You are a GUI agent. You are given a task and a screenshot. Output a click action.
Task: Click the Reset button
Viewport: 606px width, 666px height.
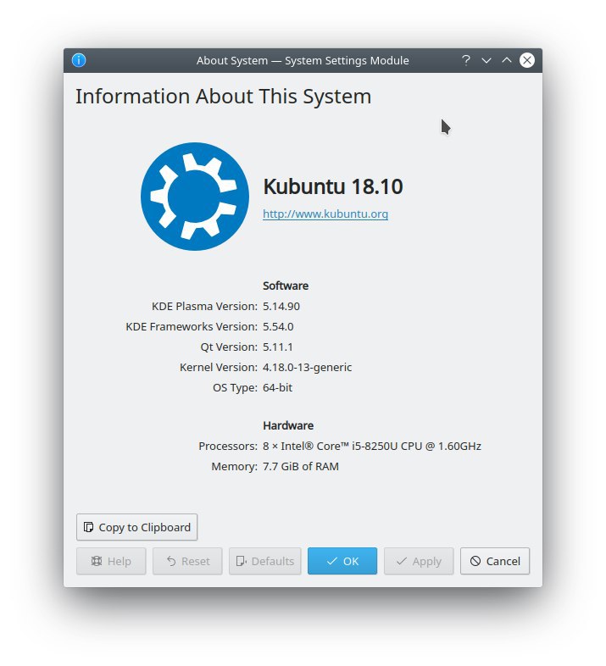tap(187, 561)
